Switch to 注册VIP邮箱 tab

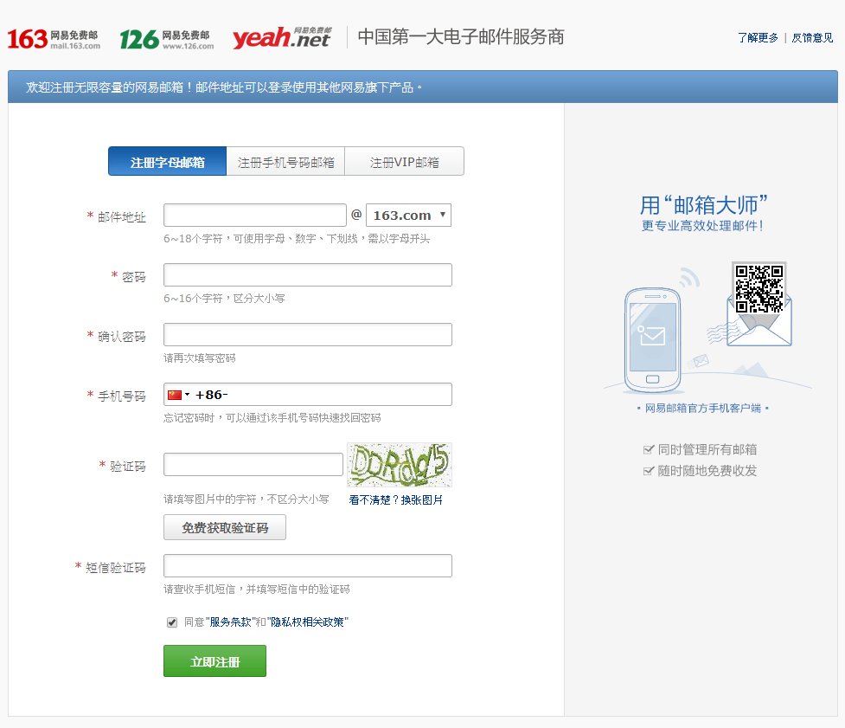tap(404, 162)
